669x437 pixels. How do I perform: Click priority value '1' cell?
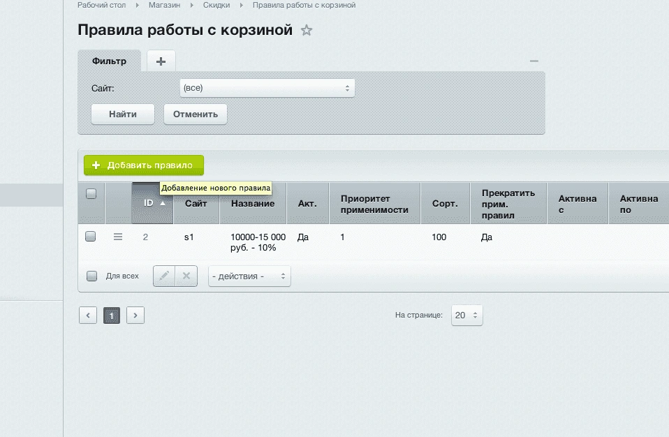pos(342,237)
